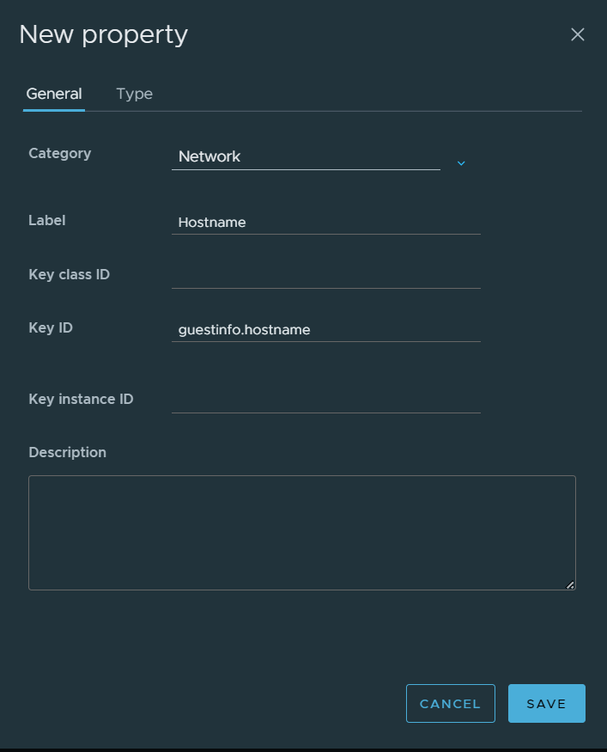Click the empty Key instance ID field
This screenshot has height=752, width=607.
(x=325, y=401)
